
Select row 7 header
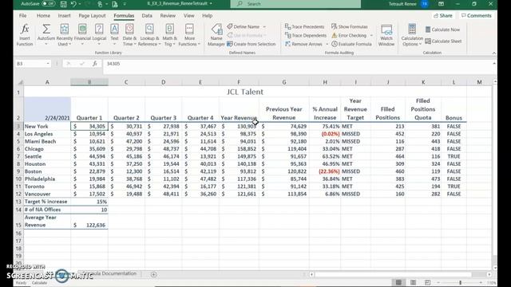click(18, 156)
